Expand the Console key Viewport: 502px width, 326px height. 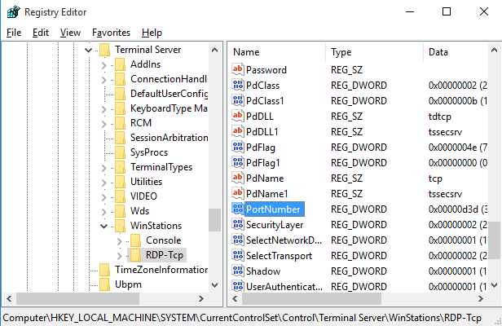coord(120,241)
